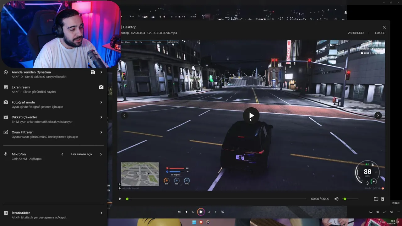The height and width of the screenshot is (226, 402).
Task: Click the small play button beside the seek bar
Action: [120, 199]
